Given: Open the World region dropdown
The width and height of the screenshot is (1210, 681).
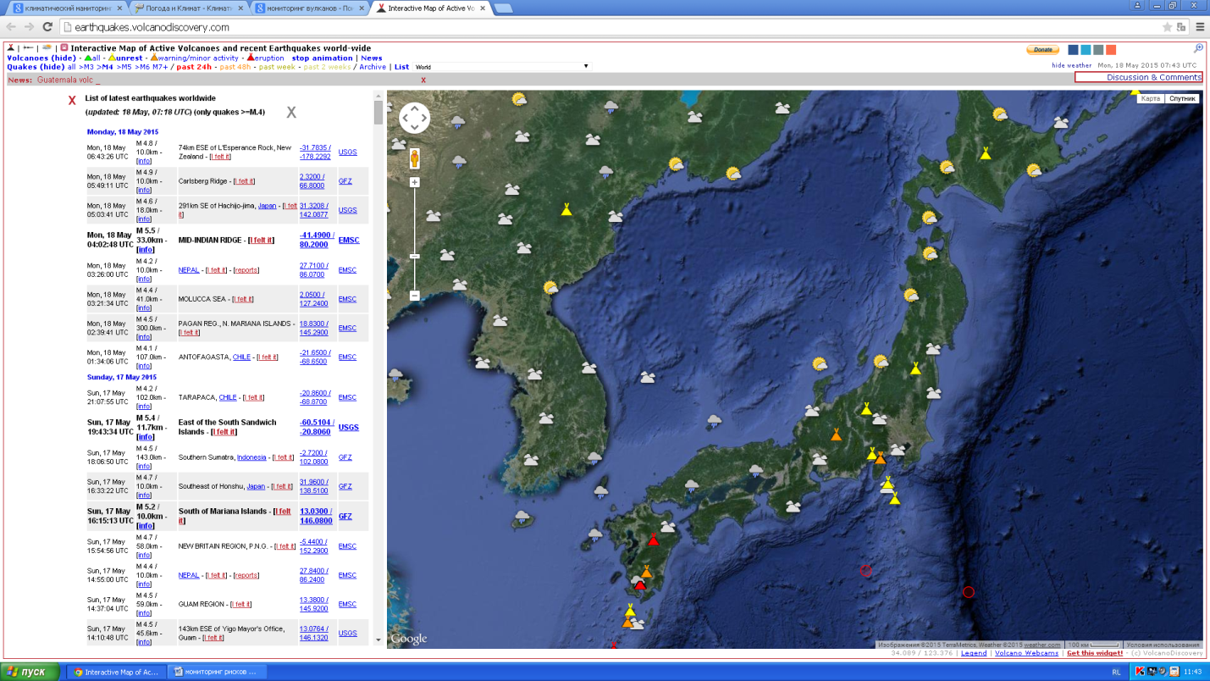Looking at the screenshot, I should tap(501, 67).
